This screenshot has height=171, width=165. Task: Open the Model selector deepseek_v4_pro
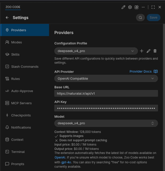[106, 123]
